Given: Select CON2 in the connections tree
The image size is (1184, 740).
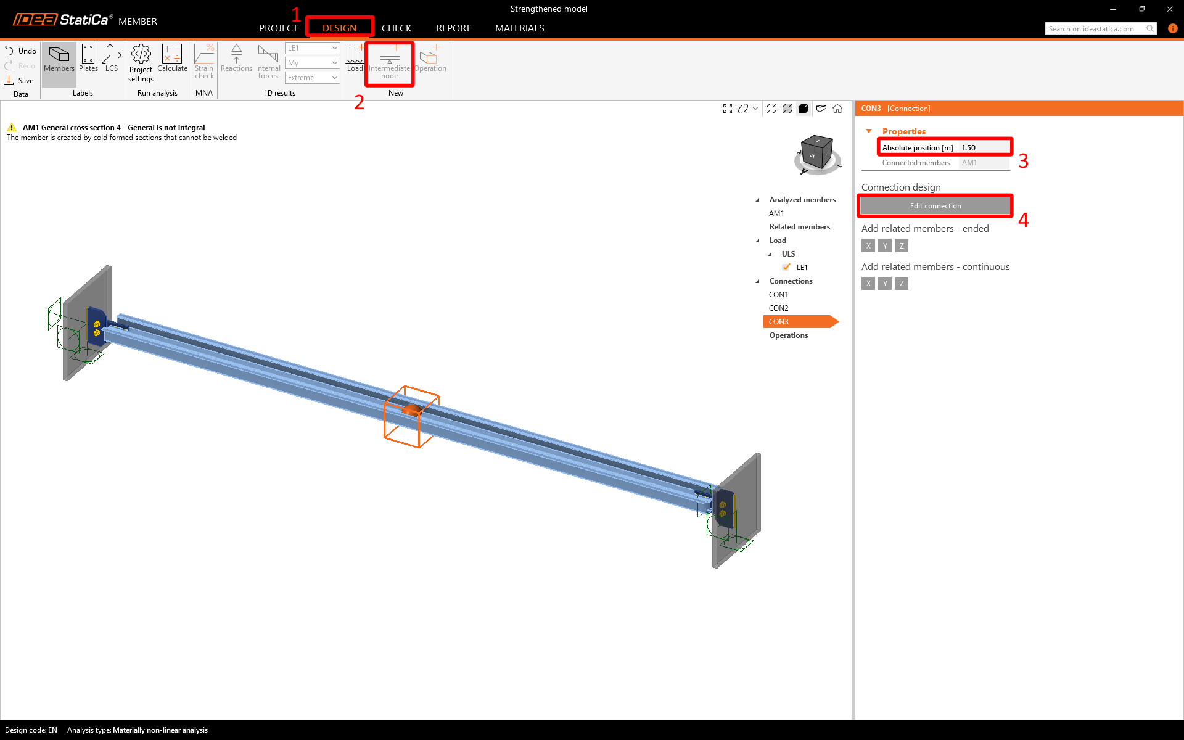Looking at the screenshot, I should 778,308.
